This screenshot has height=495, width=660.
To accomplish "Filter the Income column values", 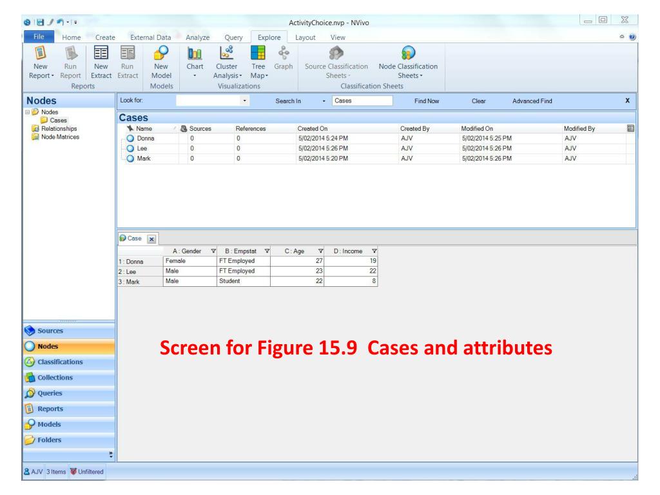I will 374,251.
